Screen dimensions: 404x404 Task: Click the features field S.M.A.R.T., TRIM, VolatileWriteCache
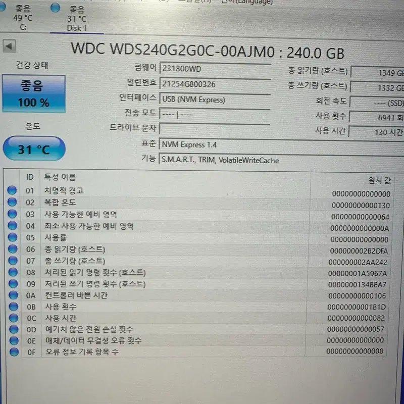pos(281,160)
